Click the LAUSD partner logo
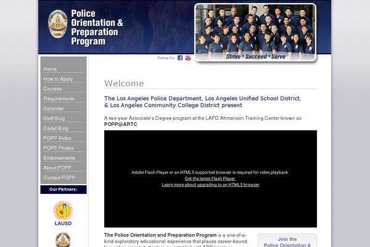370x247 pixels. coord(63,214)
